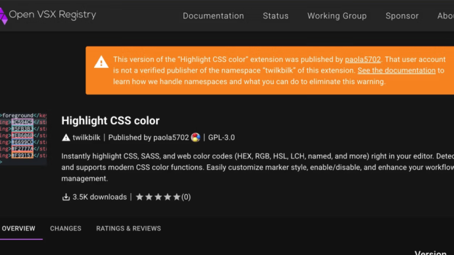Click the warning triangle in orange banner
The image size is (454, 255).
point(101,62)
